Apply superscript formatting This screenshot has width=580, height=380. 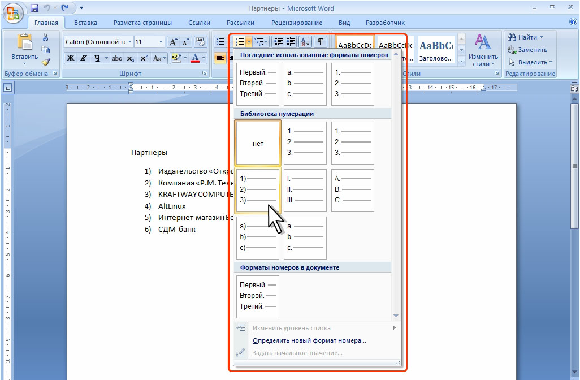144,58
